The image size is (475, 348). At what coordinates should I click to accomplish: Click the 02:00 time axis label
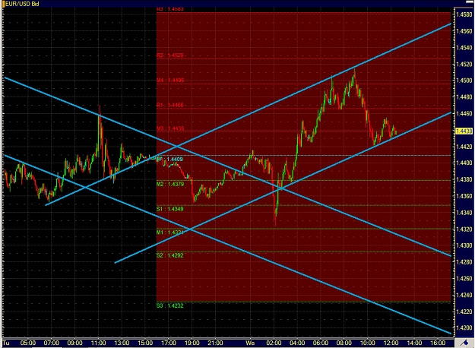(274, 343)
